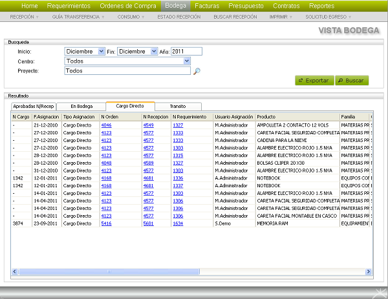The width and height of the screenshot is (388, 299).
Task: Open requirement link 1315
Action: tap(178, 156)
